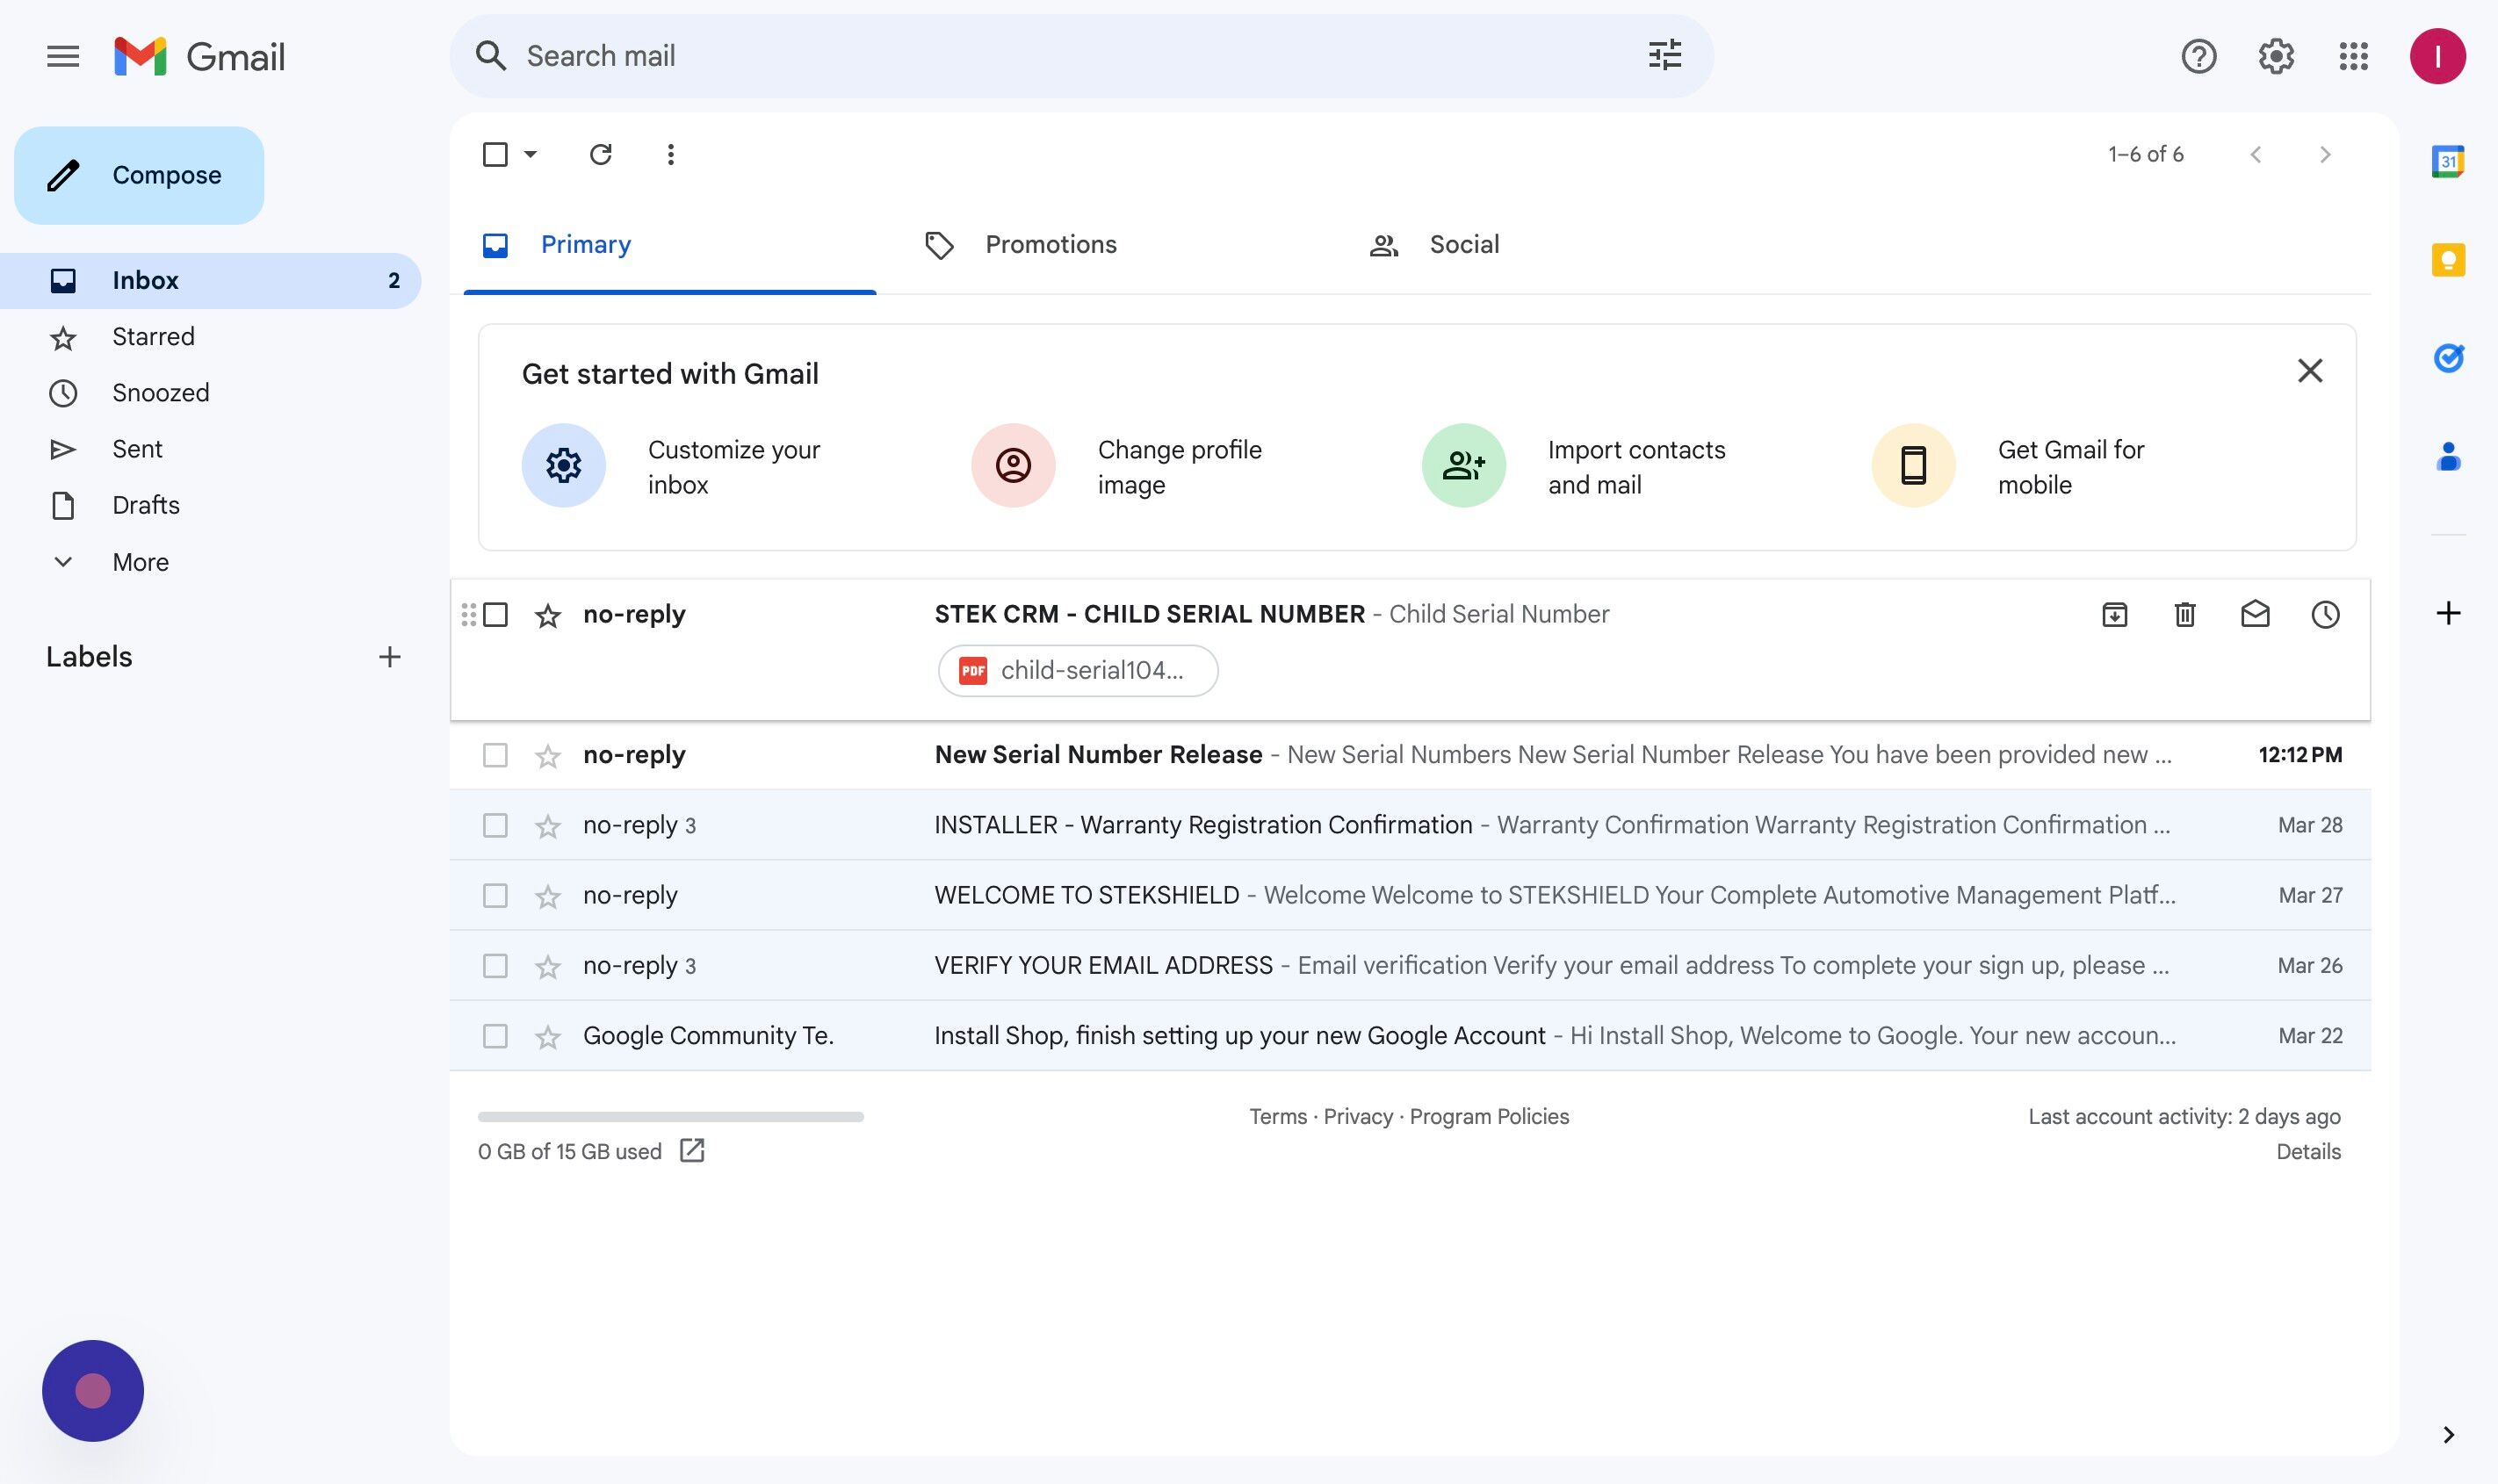Star the Warranty Registration Confirmation email
Viewport: 2498px width, 1484px height.
click(x=548, y=826)
